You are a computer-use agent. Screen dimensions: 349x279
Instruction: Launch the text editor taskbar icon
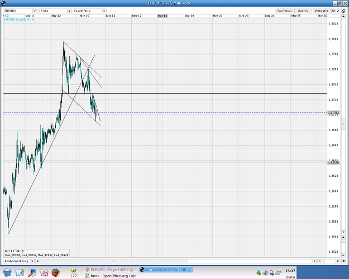tap(20, 272)
